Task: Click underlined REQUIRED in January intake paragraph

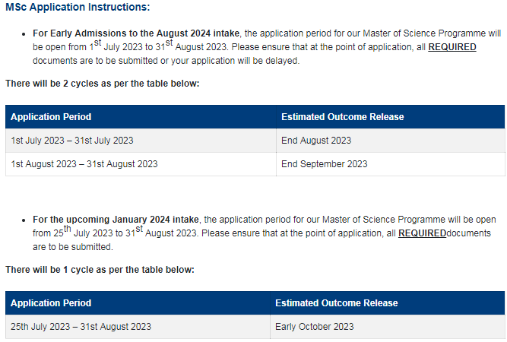Action: point(422,233)
